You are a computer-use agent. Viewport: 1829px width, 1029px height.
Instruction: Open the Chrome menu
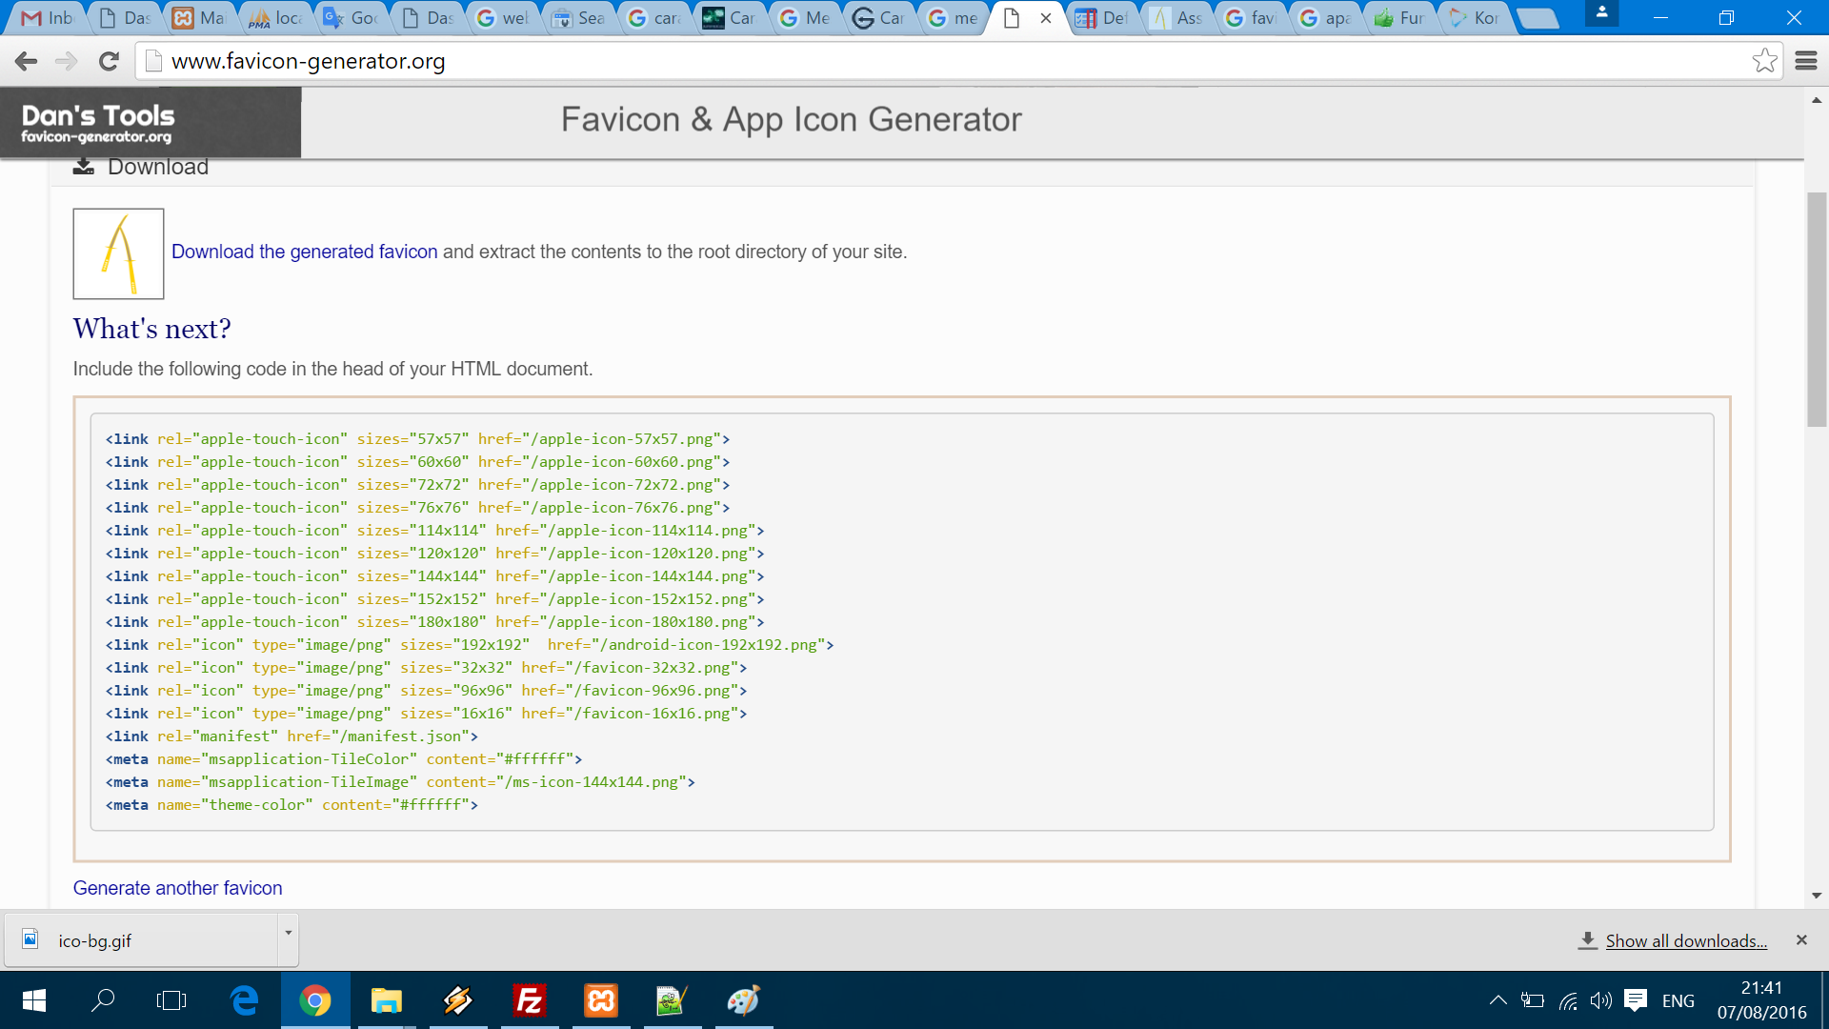point(1806,60)
